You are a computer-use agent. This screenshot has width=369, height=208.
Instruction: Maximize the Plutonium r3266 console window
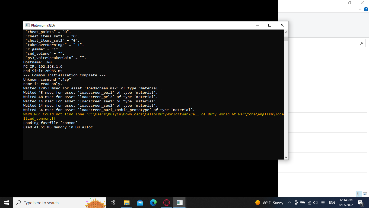(x=270, y=25)
